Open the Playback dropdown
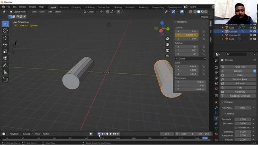Viewport: 258px width, 145px height. 15,134
